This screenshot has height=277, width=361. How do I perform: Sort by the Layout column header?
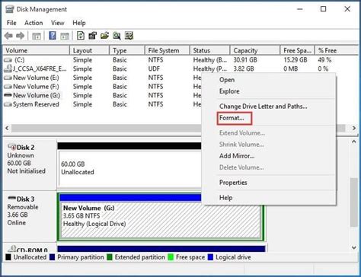(90, 50)
